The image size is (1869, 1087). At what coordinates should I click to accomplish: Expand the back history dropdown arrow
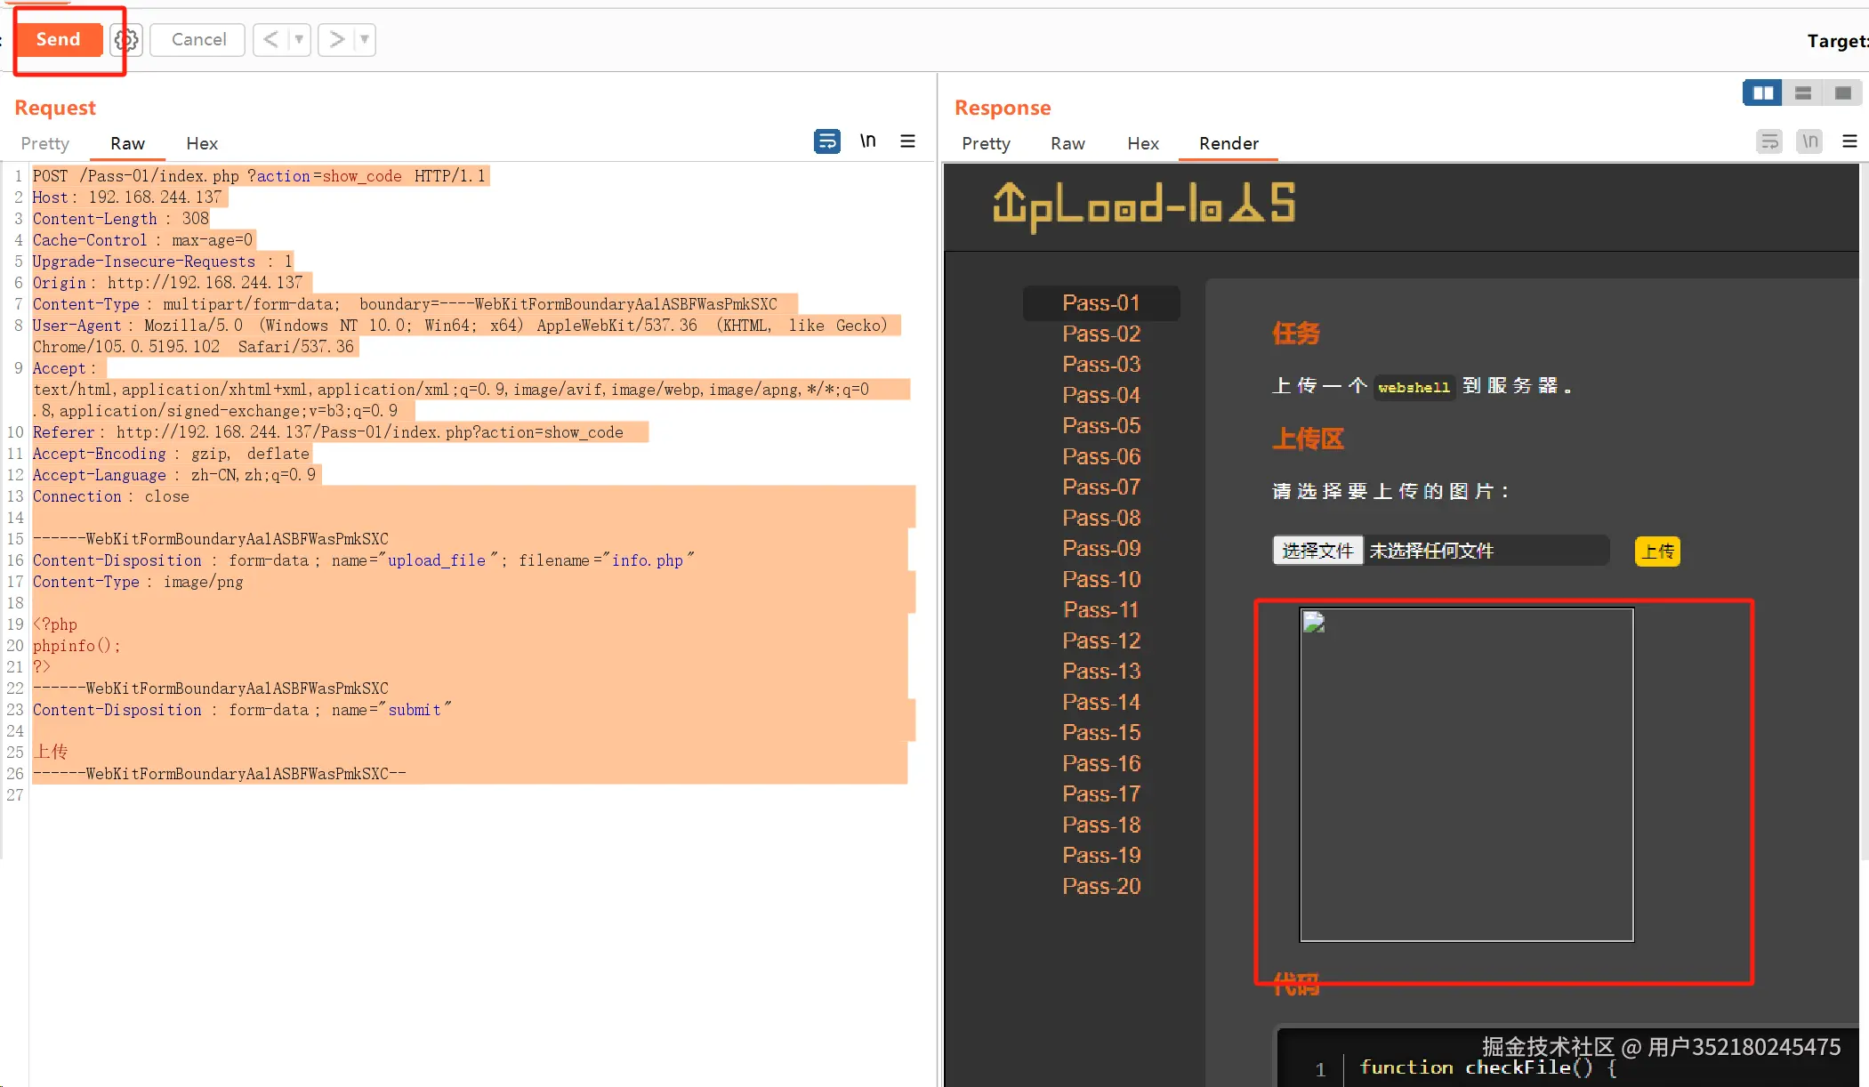299,39
